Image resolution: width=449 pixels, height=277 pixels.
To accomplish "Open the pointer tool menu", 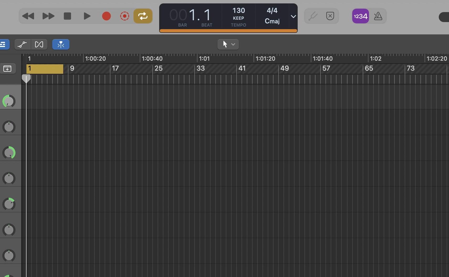I will 228,44.
